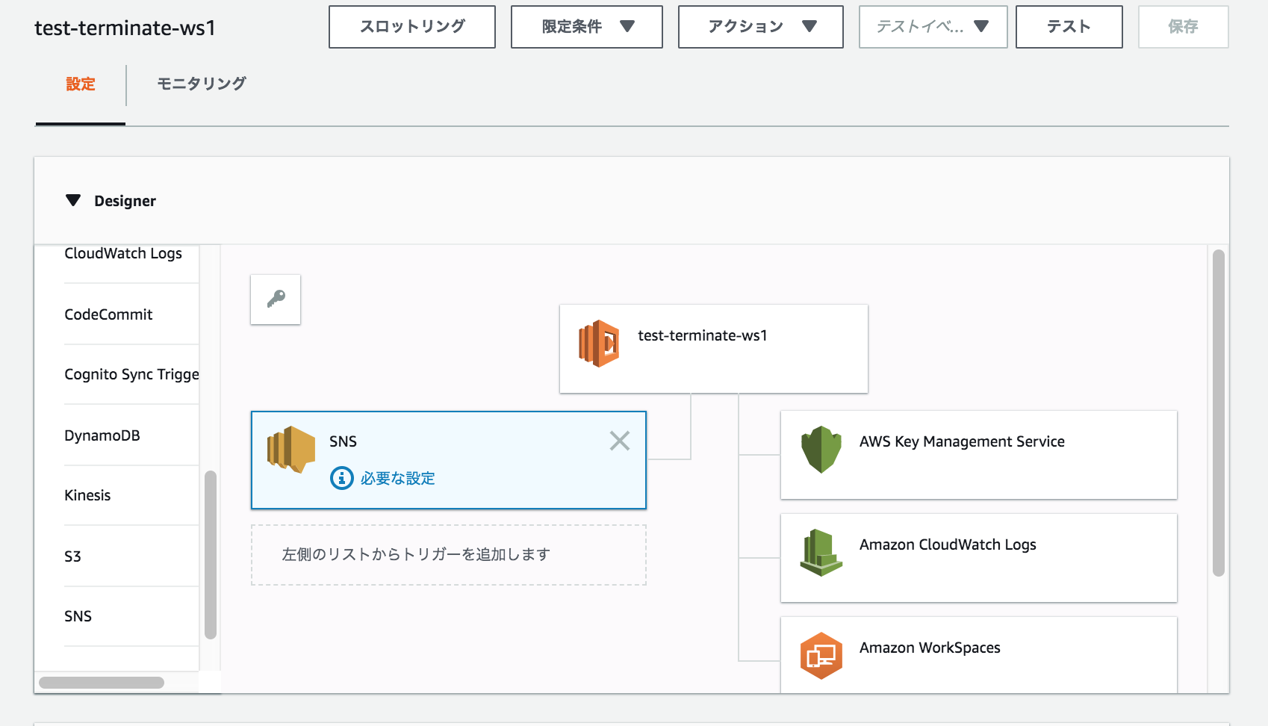
Task: Select the Lambda function icon test-terminate-ws1
Action: click(599, 344)
